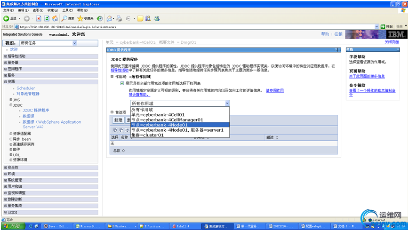Select 单元=cyberbank-4Cell01 in scope list

tap(180, 115)
